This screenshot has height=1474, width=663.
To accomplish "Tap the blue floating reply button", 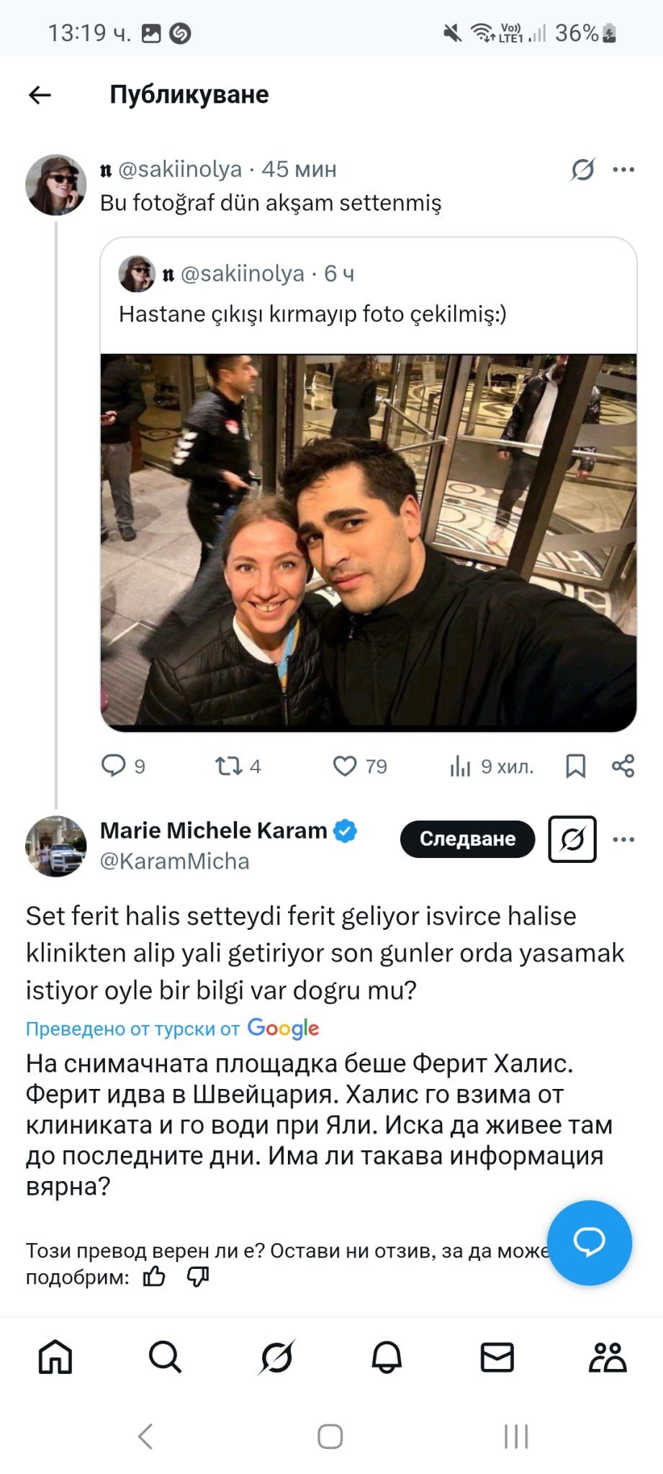I will point(590,1242).
